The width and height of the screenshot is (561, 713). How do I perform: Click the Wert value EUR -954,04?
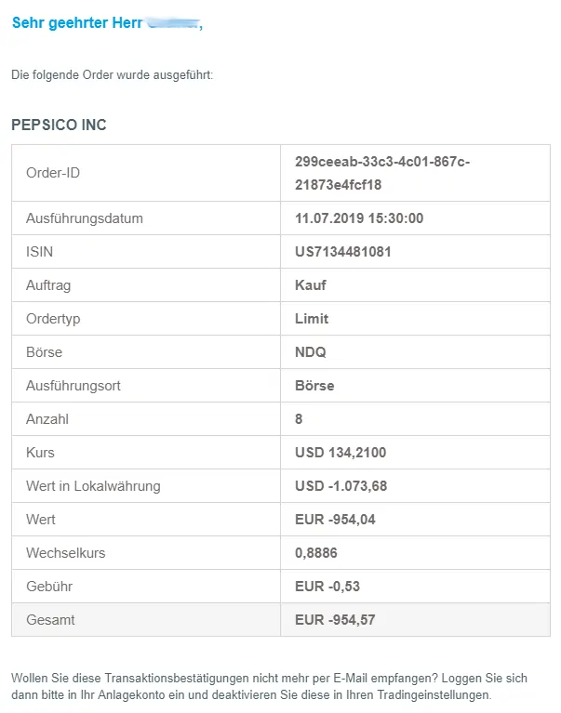coord(335,520)
